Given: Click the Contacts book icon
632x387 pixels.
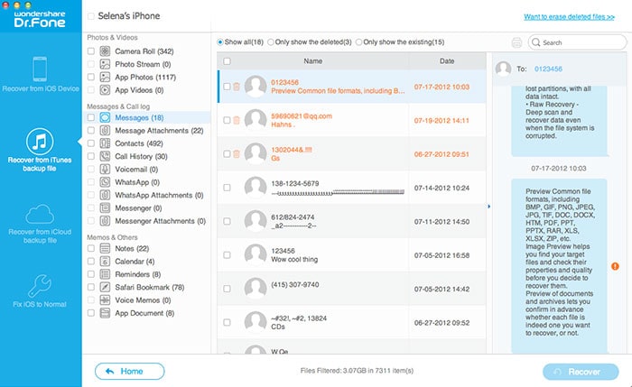Looking at the screenshot, I should (106, 143).
